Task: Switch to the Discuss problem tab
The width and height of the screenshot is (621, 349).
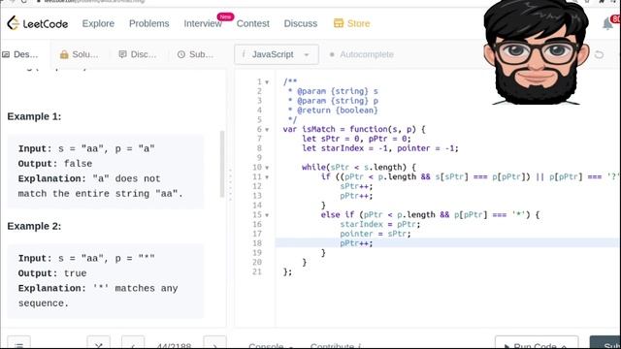Action: tap(138, 54)
